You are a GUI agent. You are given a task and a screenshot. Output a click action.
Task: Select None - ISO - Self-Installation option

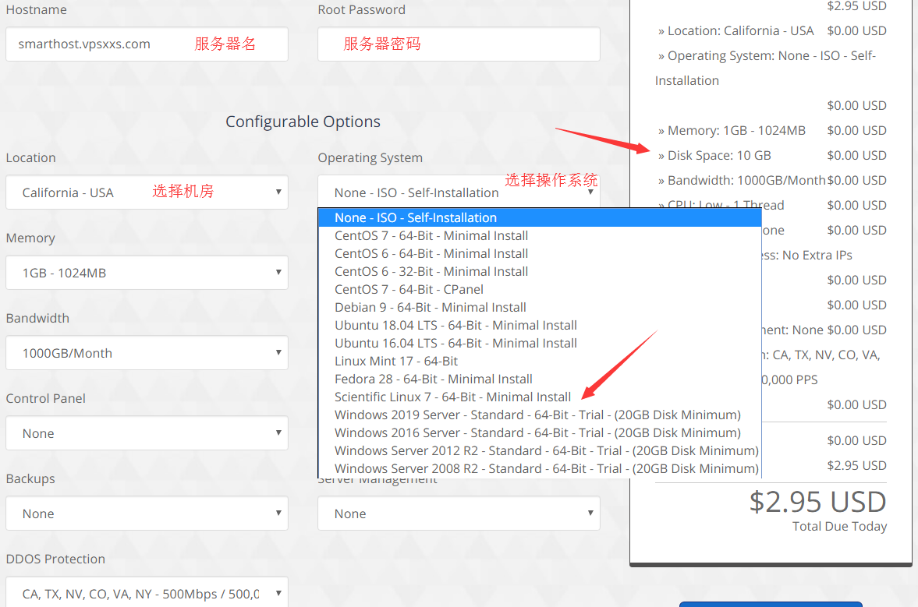tap(540, 217)
